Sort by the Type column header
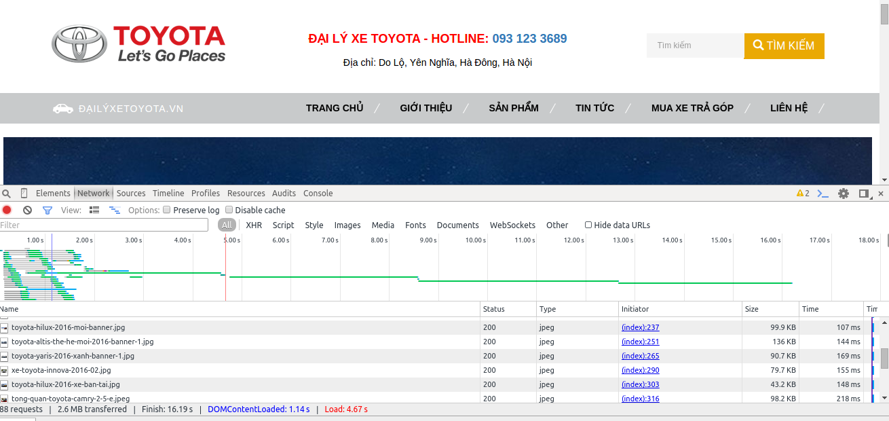 (578, 309)
